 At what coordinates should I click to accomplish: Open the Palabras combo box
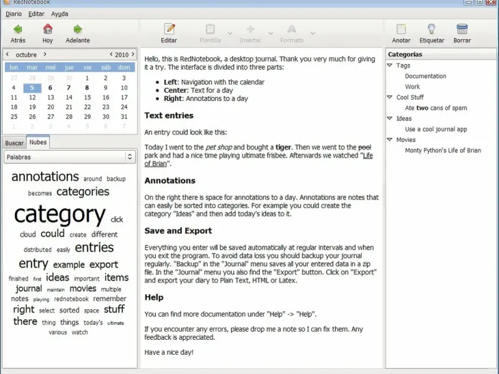pyautogui.click(x=70, y=157)
